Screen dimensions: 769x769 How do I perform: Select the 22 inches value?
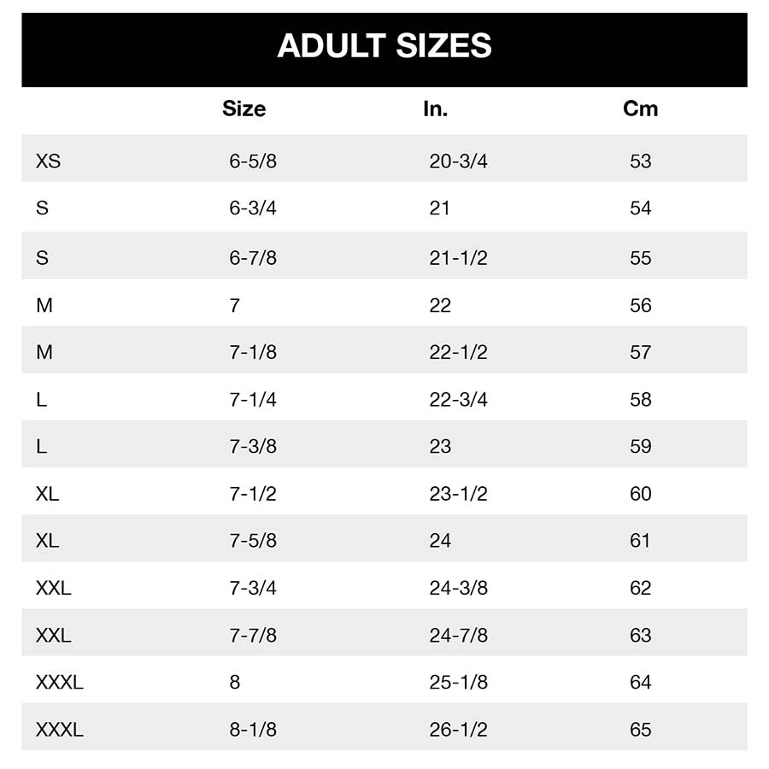click(440, 305)
